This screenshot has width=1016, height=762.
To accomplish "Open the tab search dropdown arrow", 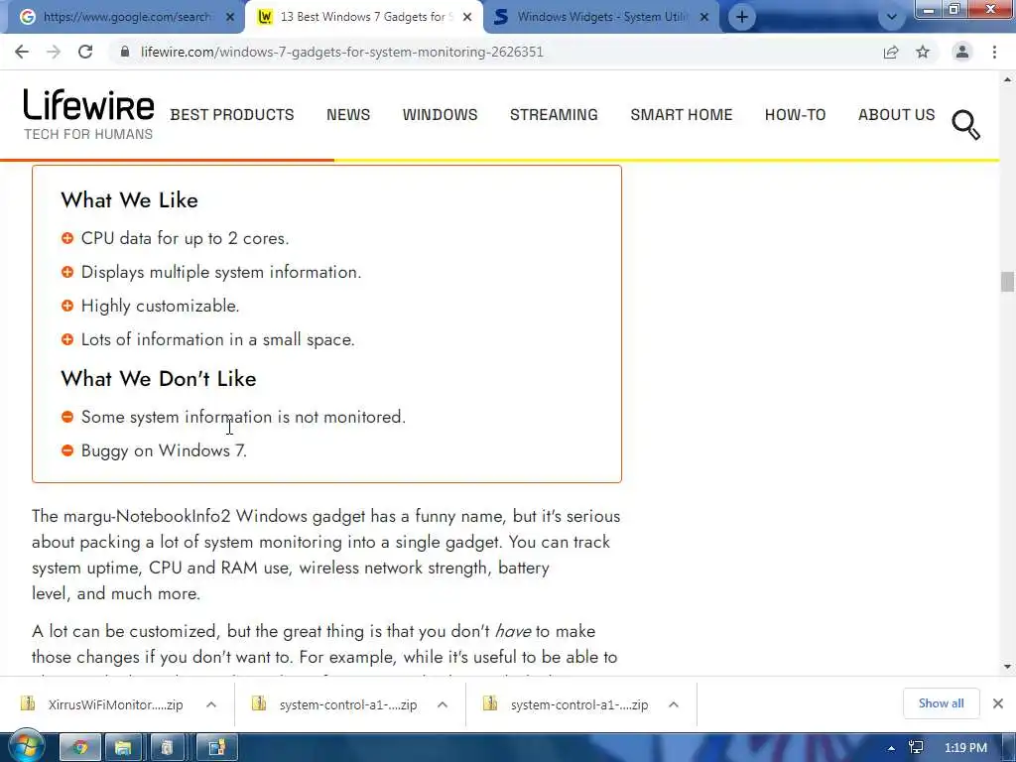I will [x=892, y=17].
